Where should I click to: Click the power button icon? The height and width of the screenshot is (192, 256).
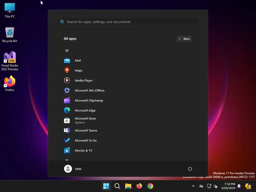coord(190,169)
